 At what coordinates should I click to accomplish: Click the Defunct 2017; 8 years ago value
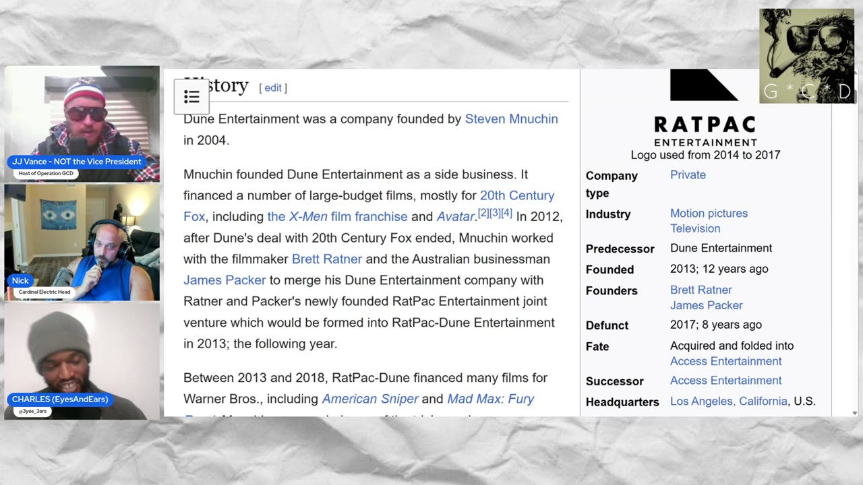click(716, 325)
